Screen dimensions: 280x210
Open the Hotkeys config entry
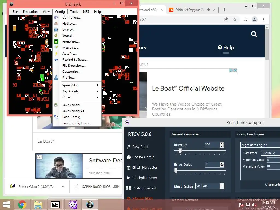(77, 24)
